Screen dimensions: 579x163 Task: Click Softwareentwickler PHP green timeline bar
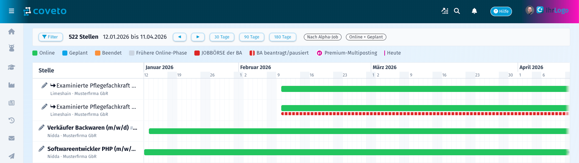tap(357, 152)
